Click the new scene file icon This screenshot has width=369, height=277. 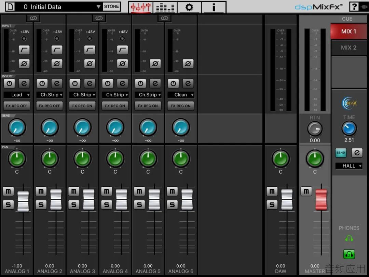pyautogui.click(x=10, y=6)
